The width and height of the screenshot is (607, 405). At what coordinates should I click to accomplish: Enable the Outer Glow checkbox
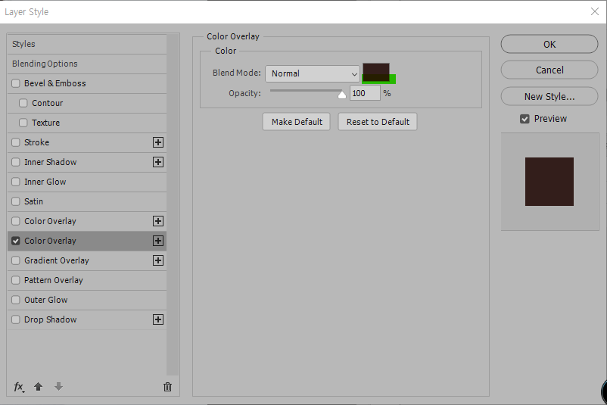click(16, 300)
